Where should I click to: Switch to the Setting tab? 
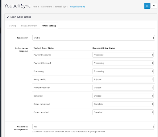click(13, 26)
